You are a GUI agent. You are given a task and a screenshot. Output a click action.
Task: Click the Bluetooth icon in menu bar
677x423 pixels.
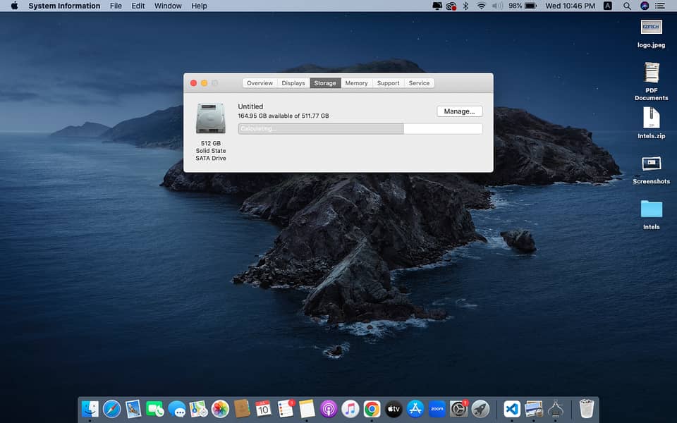point(465,6)
